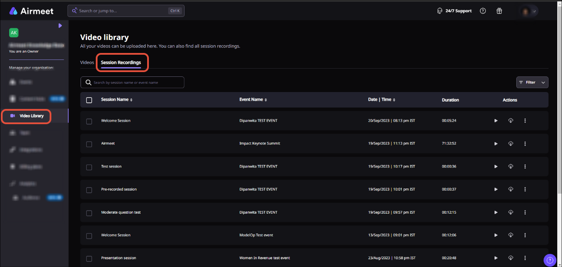Open more options for Dipanwita TEST EVENT Welcome Session
The width and height of the screenshot is (562, 267).
(525, 121)
